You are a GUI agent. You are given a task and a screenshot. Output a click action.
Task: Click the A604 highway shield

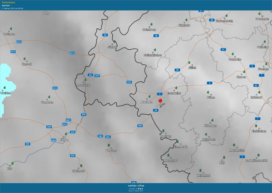pyautogui.click(x=54, y=140)
